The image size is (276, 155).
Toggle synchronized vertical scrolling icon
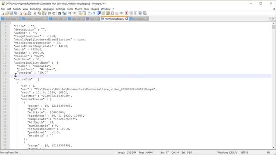point(80,13)
